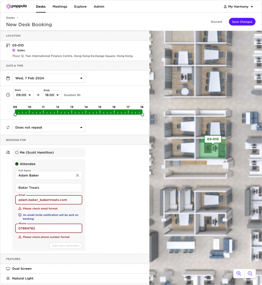Zoom out on the floor map
262x285 pixels.
250,273
